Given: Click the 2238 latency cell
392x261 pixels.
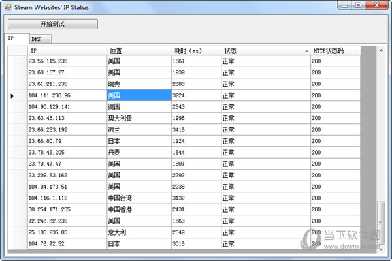Looking at the screenshot, I should coord(196,187).
